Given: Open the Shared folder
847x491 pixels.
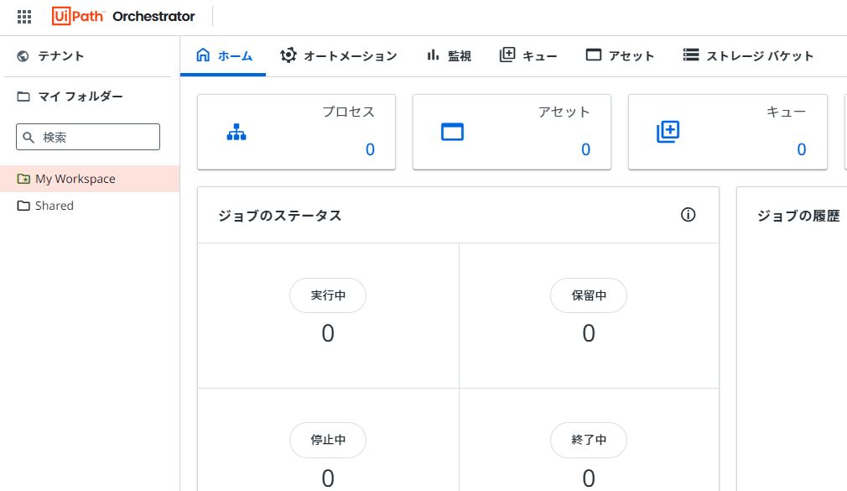Looking at the screenshot, I should [54, 206].
